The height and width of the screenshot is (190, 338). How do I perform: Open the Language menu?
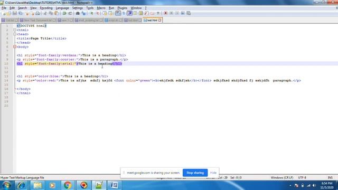coord(62,8)
